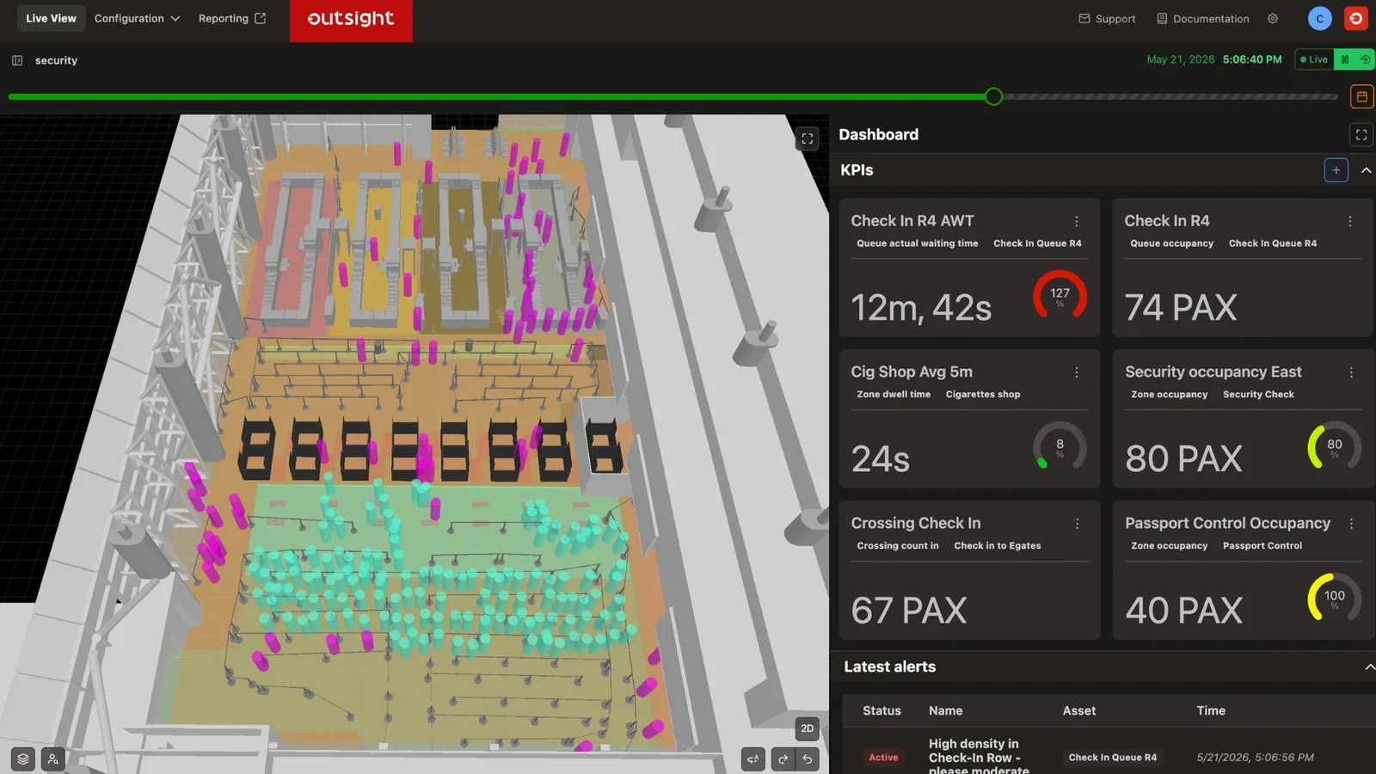Click the '67 PAX' crossing count value
Screen dimensions: 1376x774
pos(909,611)
